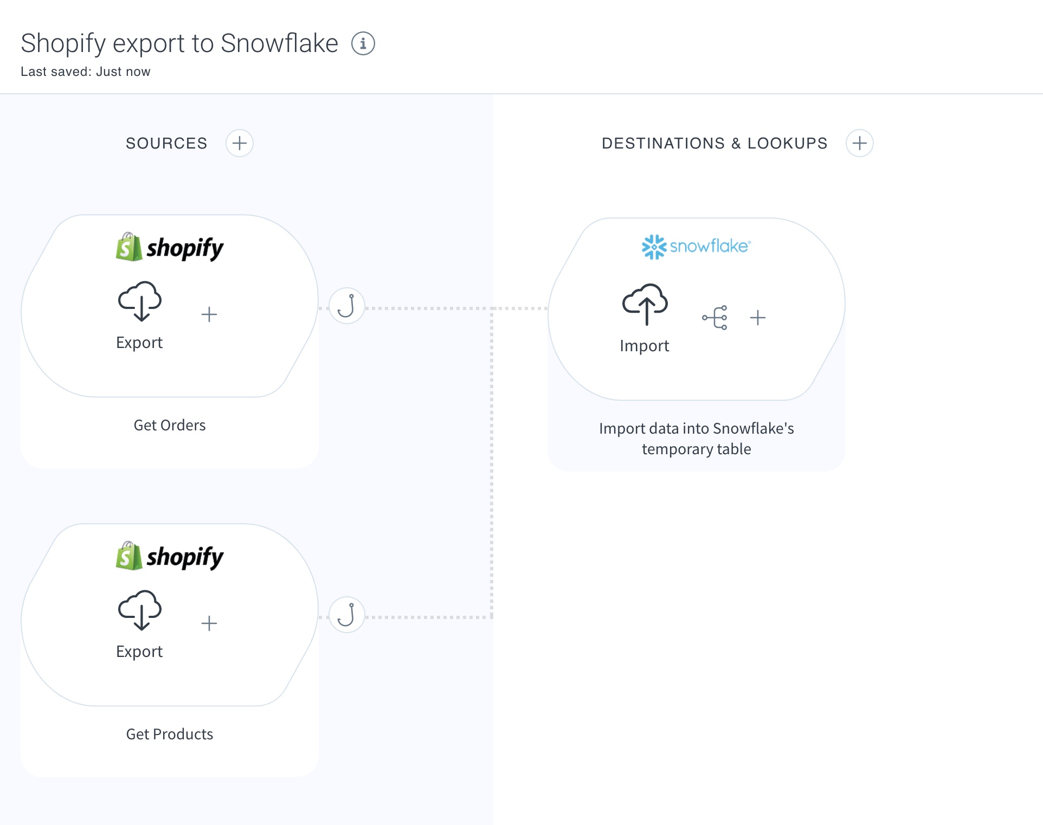
Task: Open hook icon next to Get Products
Action: pos(347,615)
